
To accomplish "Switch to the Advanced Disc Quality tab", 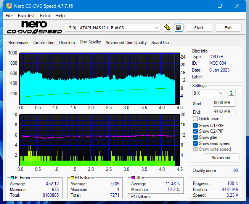I will 126,43.
